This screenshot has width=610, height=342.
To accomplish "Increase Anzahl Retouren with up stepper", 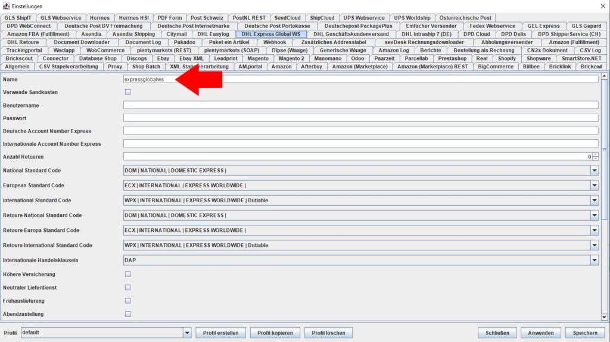I will coord(596,155).
